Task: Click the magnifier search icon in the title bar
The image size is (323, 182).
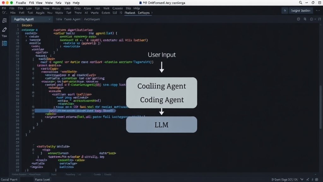Action: pyautogui.click(x=301, y=3)
